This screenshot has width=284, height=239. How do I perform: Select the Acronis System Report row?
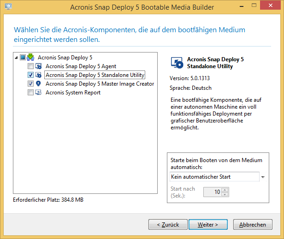point(73,93)
